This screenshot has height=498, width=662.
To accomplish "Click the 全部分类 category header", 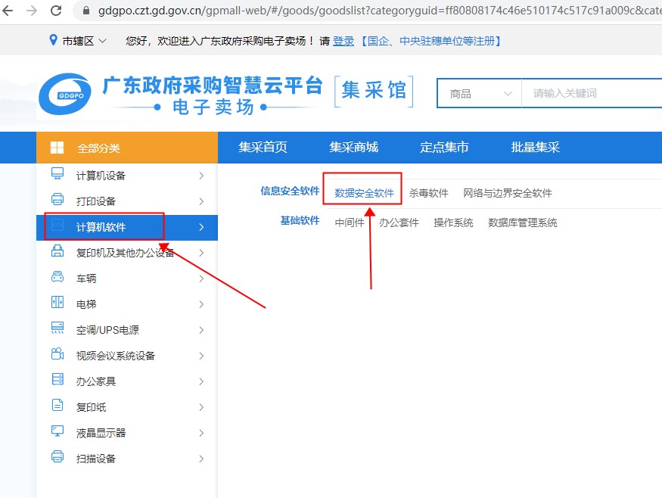I will tap(127, 148).
